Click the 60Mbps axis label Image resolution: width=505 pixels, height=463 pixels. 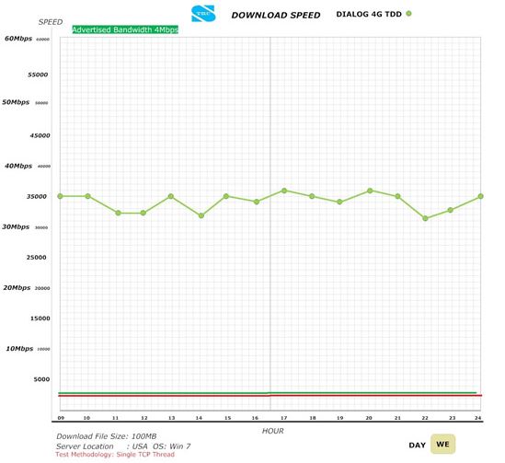(x=18, y=39)
